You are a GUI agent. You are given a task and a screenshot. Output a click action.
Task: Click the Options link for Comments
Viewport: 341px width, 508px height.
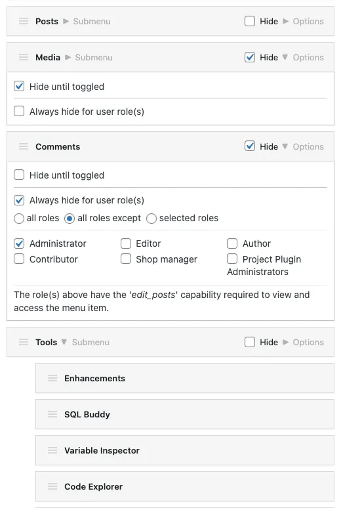pyautogui.click(x=308, y=146)
